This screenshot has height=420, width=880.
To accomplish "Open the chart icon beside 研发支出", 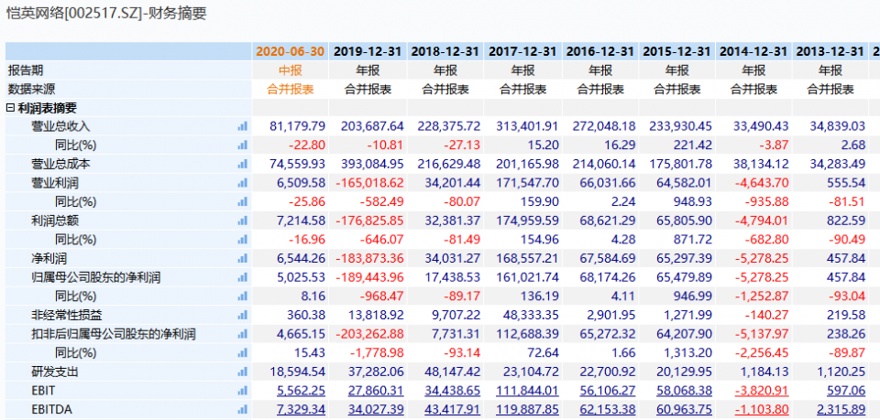I will 243,372.
